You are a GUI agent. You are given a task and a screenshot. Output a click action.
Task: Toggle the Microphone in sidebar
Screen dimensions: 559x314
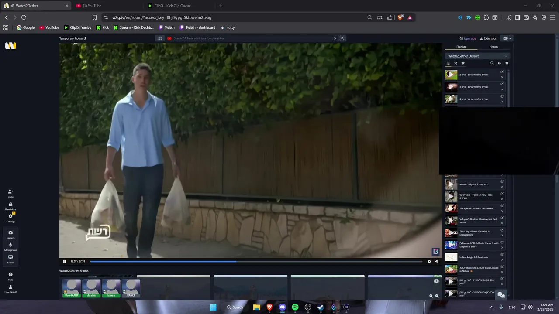[x=10, y=247]
